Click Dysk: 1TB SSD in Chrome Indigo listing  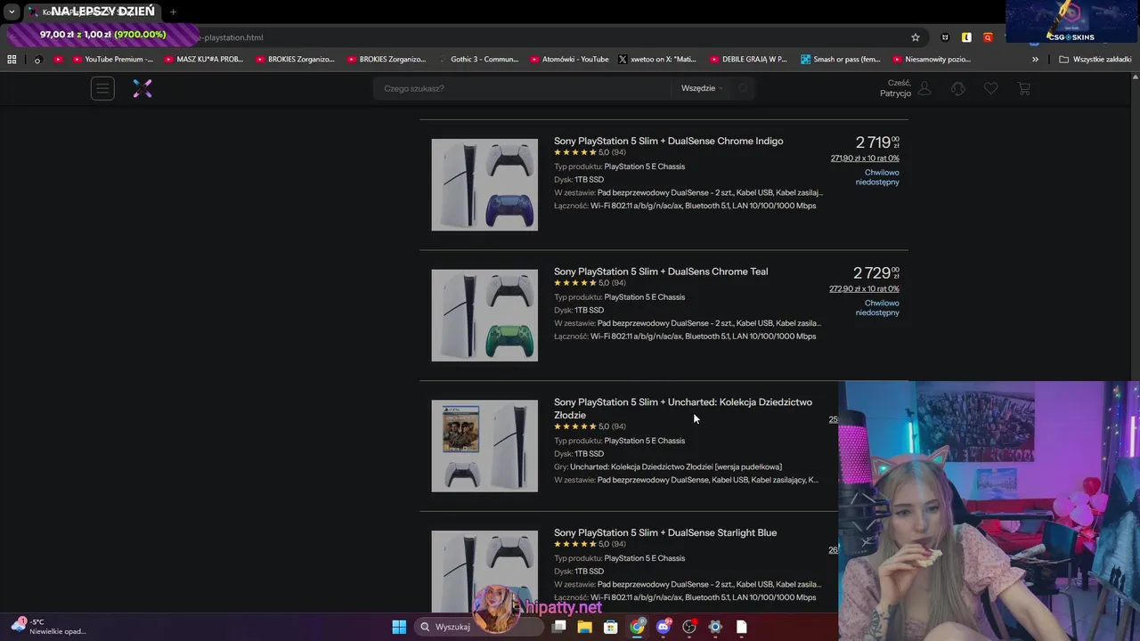pyautogui.click(x=579, y=180)
